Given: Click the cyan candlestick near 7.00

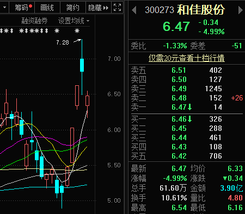Looking at the screenshot, I should pos(82,65).
